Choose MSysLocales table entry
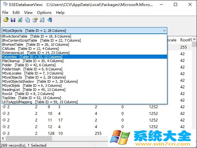The width and height of the screenshot is (197, 148). pyautogui.click(x=84, y=73)
